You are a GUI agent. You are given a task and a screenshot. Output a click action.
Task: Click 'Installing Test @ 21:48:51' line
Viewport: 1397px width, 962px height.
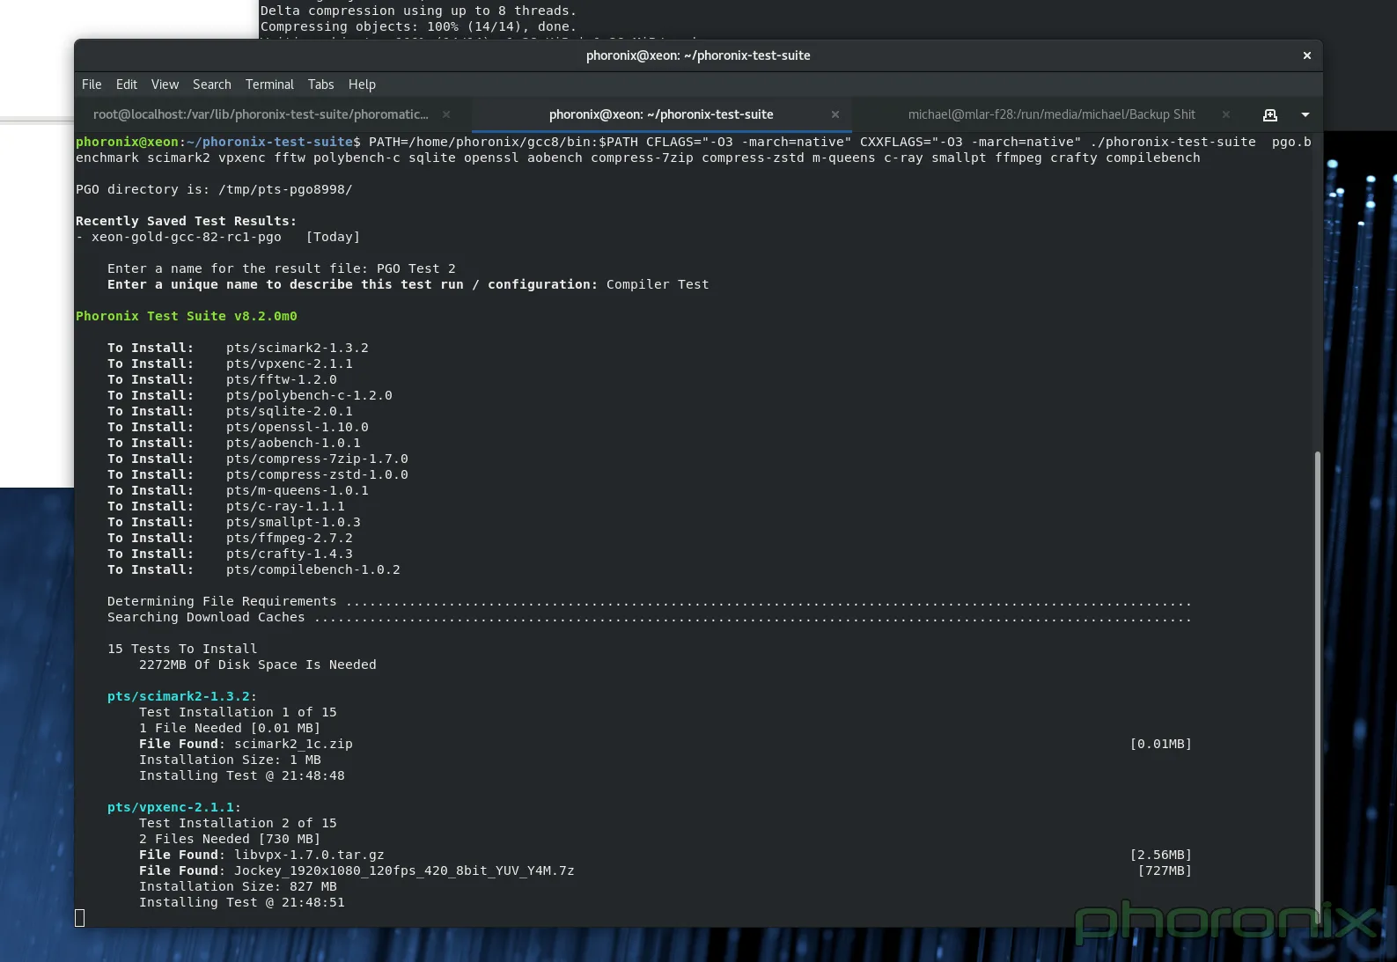click(x=242, y=902)
